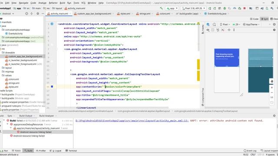Click the Make Project hammer icon
Viewport: 278px width, 156px height.
(161, 8)
